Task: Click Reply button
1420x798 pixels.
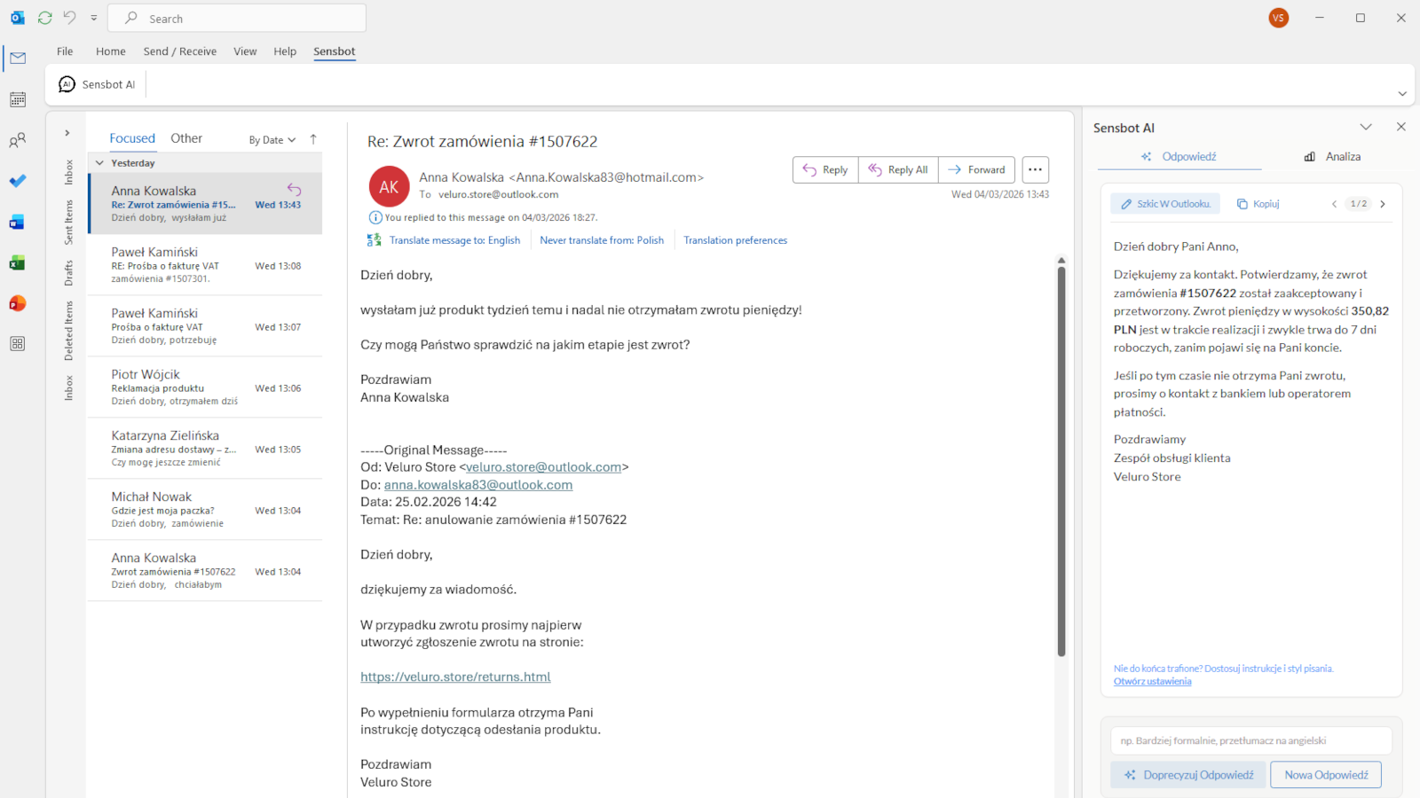Action: click(825, 169)
